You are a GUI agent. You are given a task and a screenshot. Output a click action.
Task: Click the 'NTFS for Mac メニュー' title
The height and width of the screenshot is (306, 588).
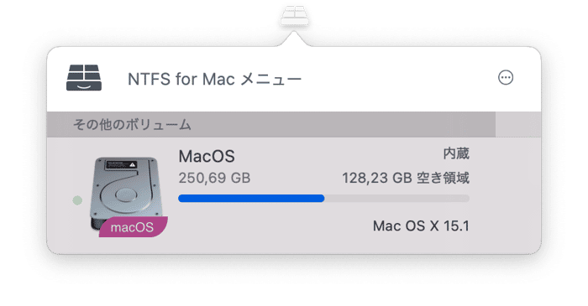214,80
